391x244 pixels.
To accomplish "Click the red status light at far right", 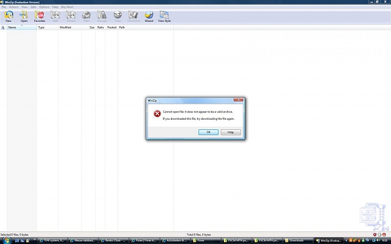I will [384, 235].
